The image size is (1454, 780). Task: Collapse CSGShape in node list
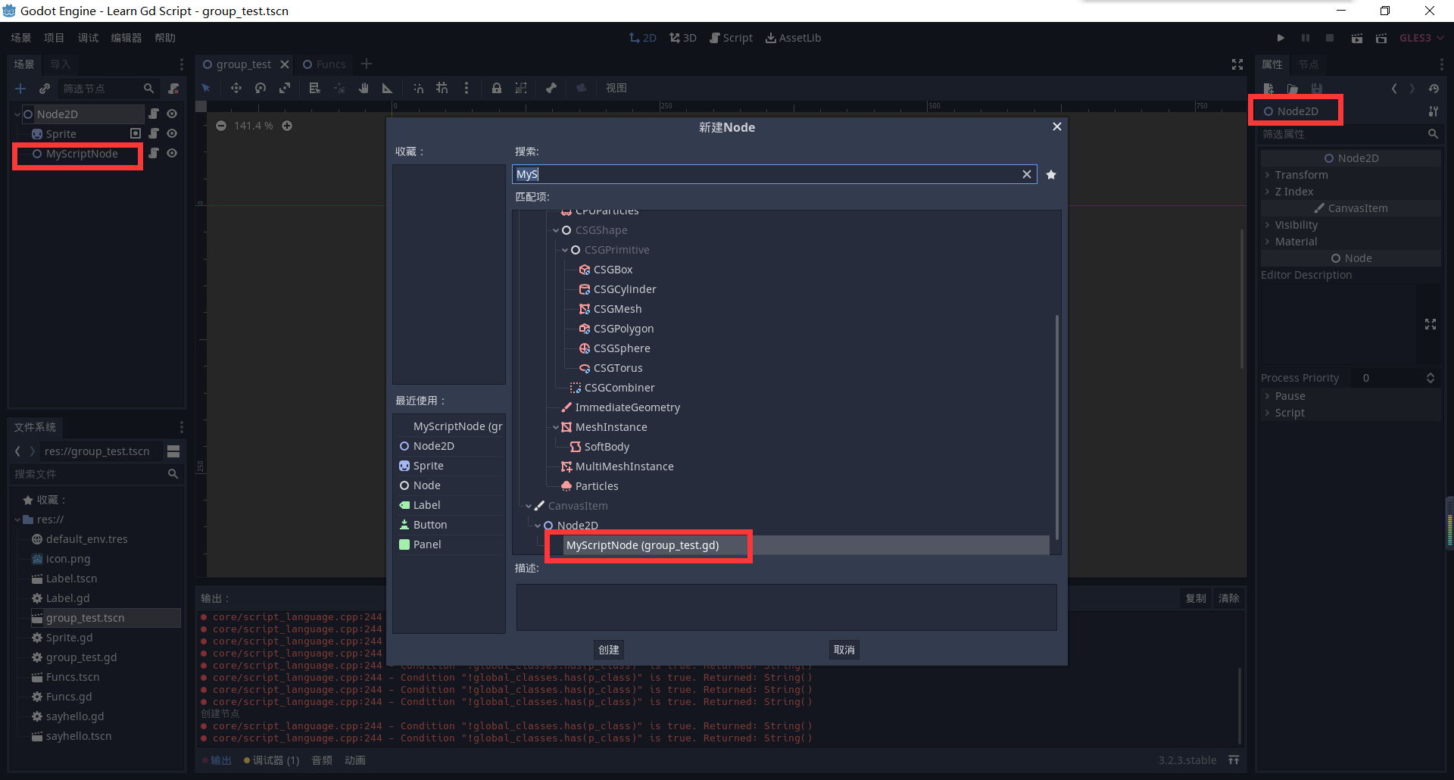[556, 230]
